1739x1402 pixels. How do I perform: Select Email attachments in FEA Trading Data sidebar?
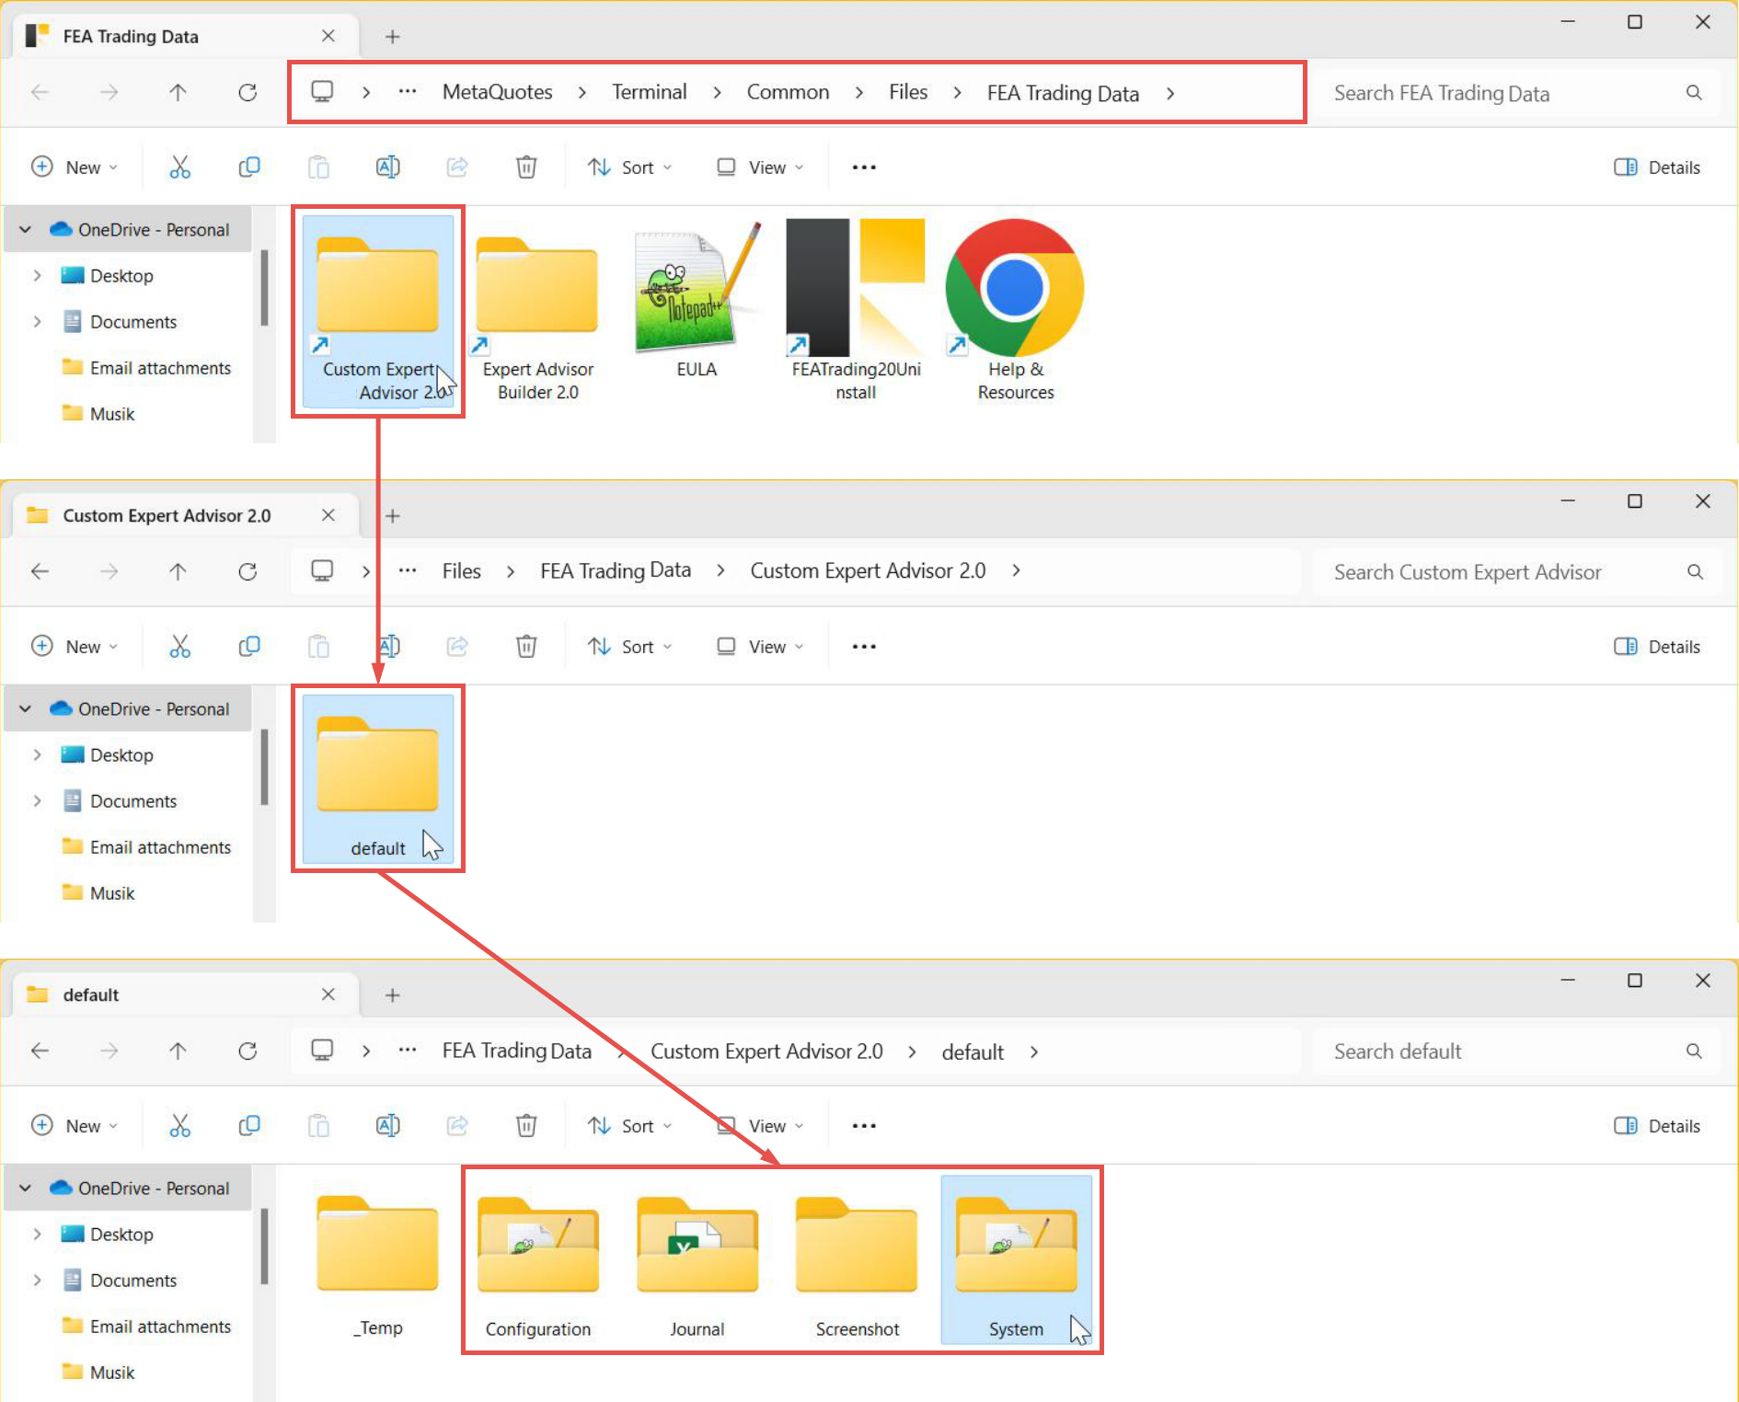(x=147, y=368)
